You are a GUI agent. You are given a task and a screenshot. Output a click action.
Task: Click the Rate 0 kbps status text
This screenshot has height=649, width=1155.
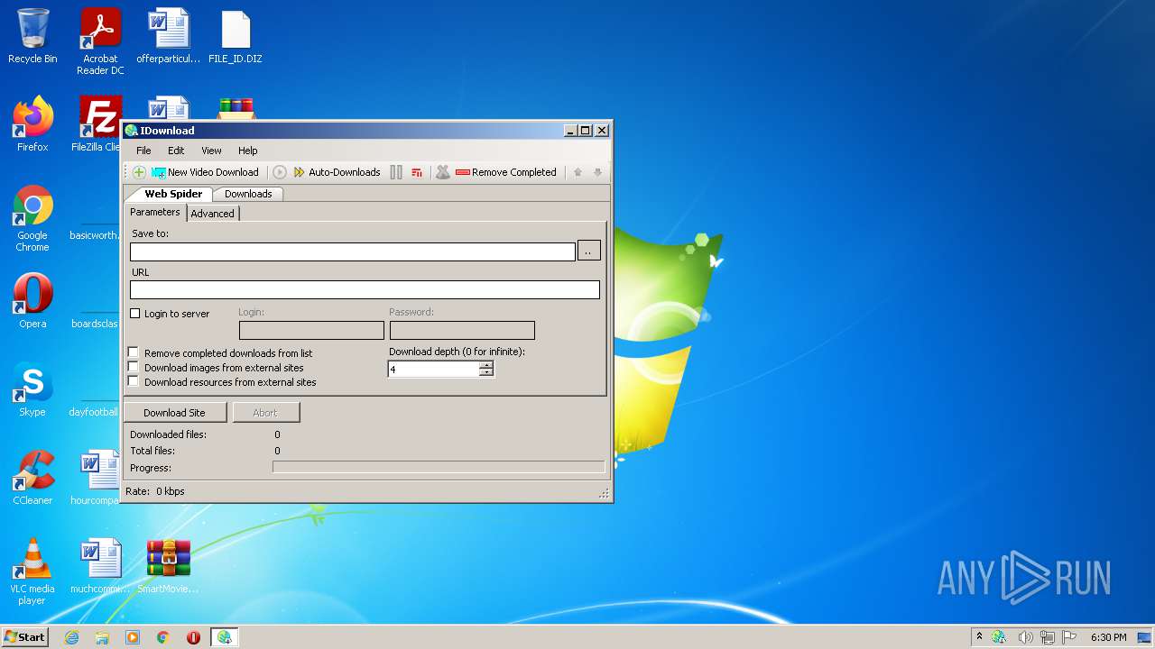[155, 491]
